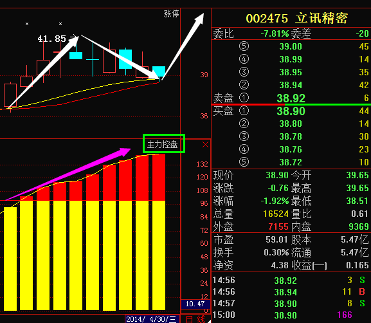Select buy level ④ price 38.76
This screenshot has height=323, width=371.
(291, 149)
